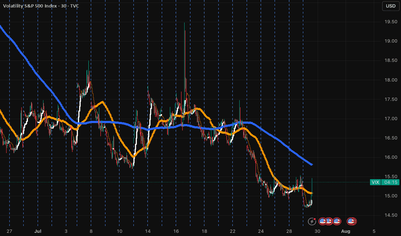Click the 17.50 price axis label
The image size is (401, 236).
(x=391, y=99)
